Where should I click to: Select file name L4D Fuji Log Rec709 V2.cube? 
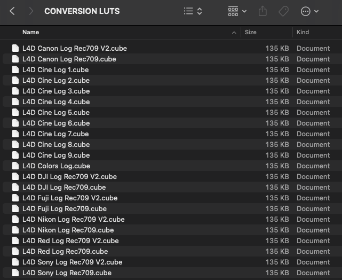click(70, 198)
